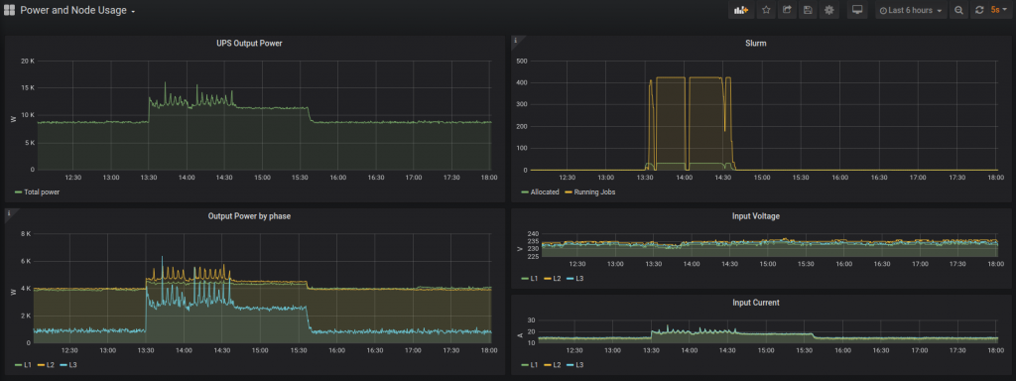Toggle L2 legend in Output Power by phase

[46, 365]
